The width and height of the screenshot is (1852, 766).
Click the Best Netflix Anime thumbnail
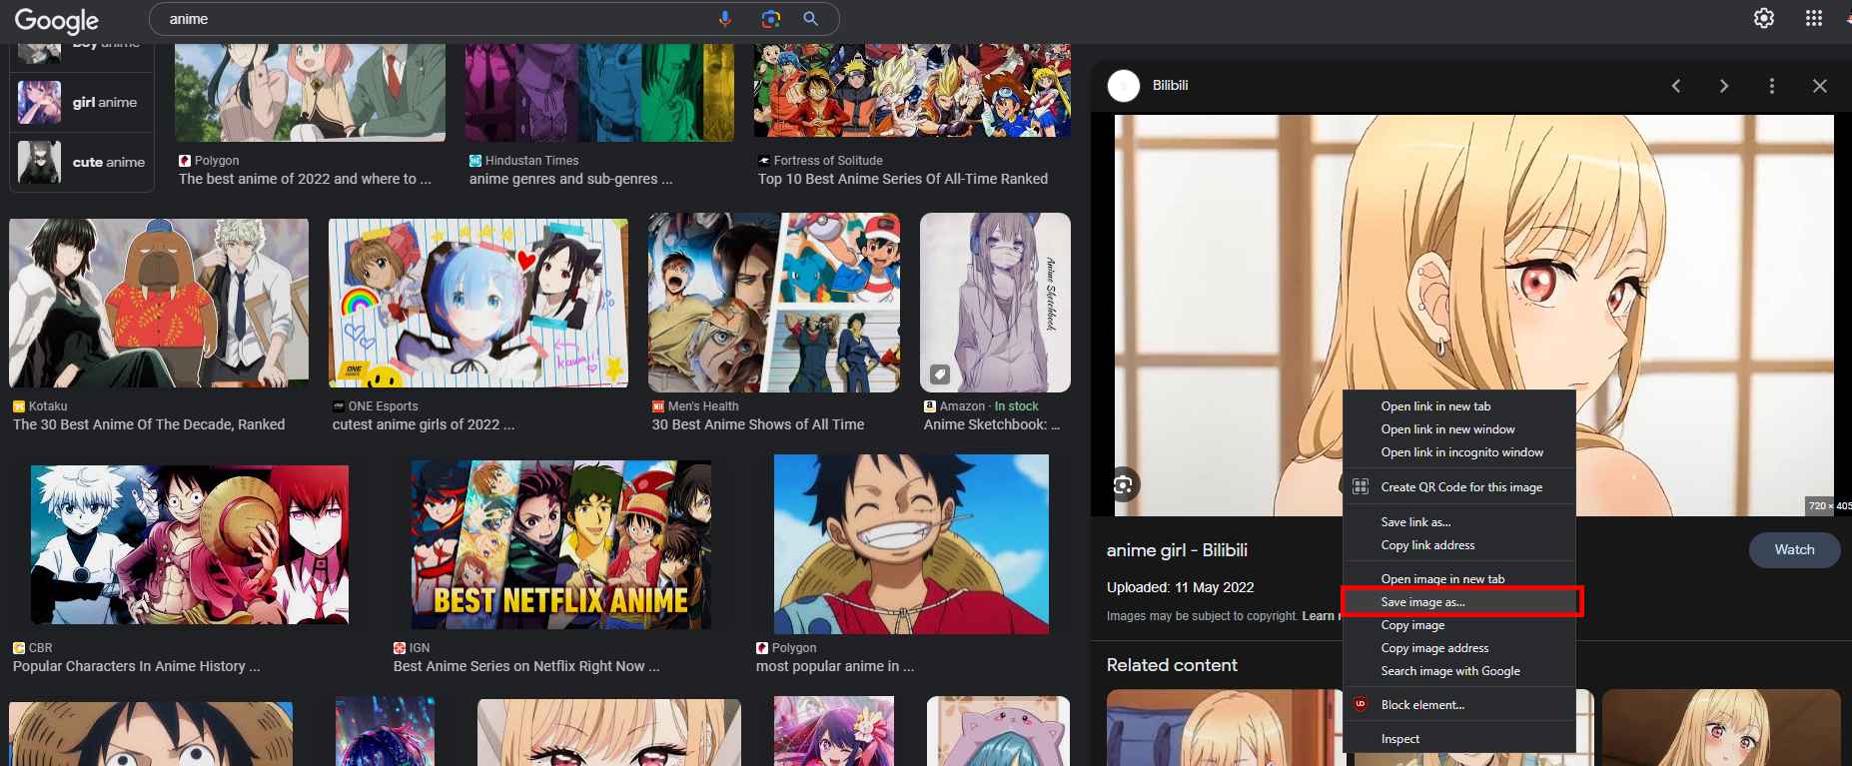(561, 544)
